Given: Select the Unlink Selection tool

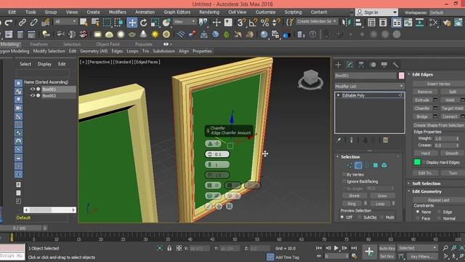Looking at the screenshot, I should point(34,23).
